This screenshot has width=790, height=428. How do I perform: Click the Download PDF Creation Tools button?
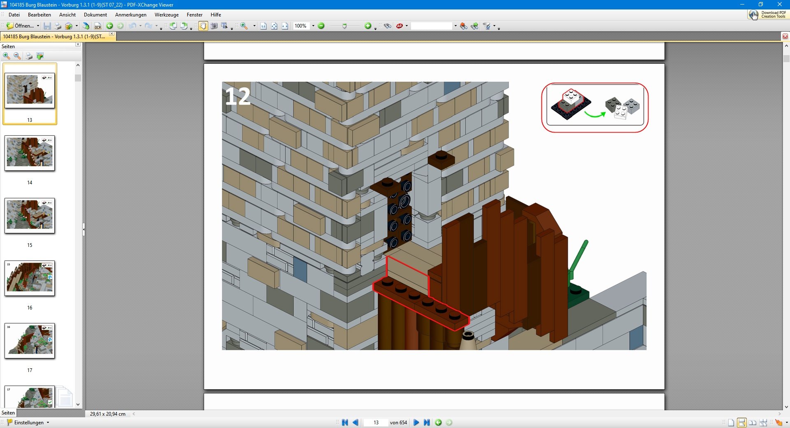click(x=768, y=14)
